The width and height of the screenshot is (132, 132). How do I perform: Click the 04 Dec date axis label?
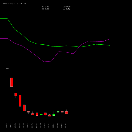(66, 126)
